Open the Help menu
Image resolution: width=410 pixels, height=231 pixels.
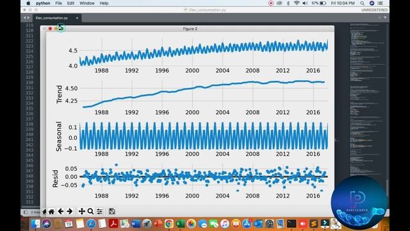[104, 3]
